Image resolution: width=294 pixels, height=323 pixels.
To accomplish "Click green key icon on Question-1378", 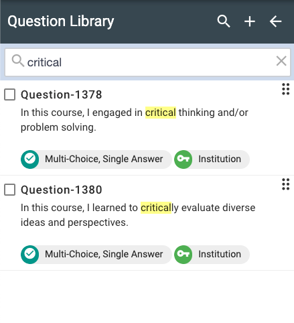I will pos(183,159).
